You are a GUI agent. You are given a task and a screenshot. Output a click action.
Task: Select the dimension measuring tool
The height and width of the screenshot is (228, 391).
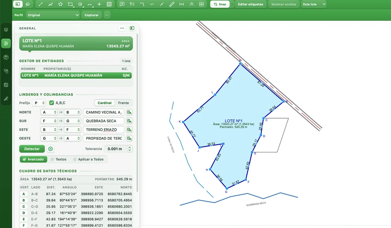[x=182, y=4]
